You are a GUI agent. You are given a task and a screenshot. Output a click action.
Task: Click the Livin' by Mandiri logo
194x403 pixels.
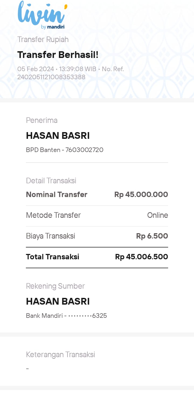(x=42, y=15)
